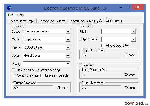Check Leave in soure dir. option
Image resolution: width=150 pixels, height=106 pixels.
coord(42,75)
